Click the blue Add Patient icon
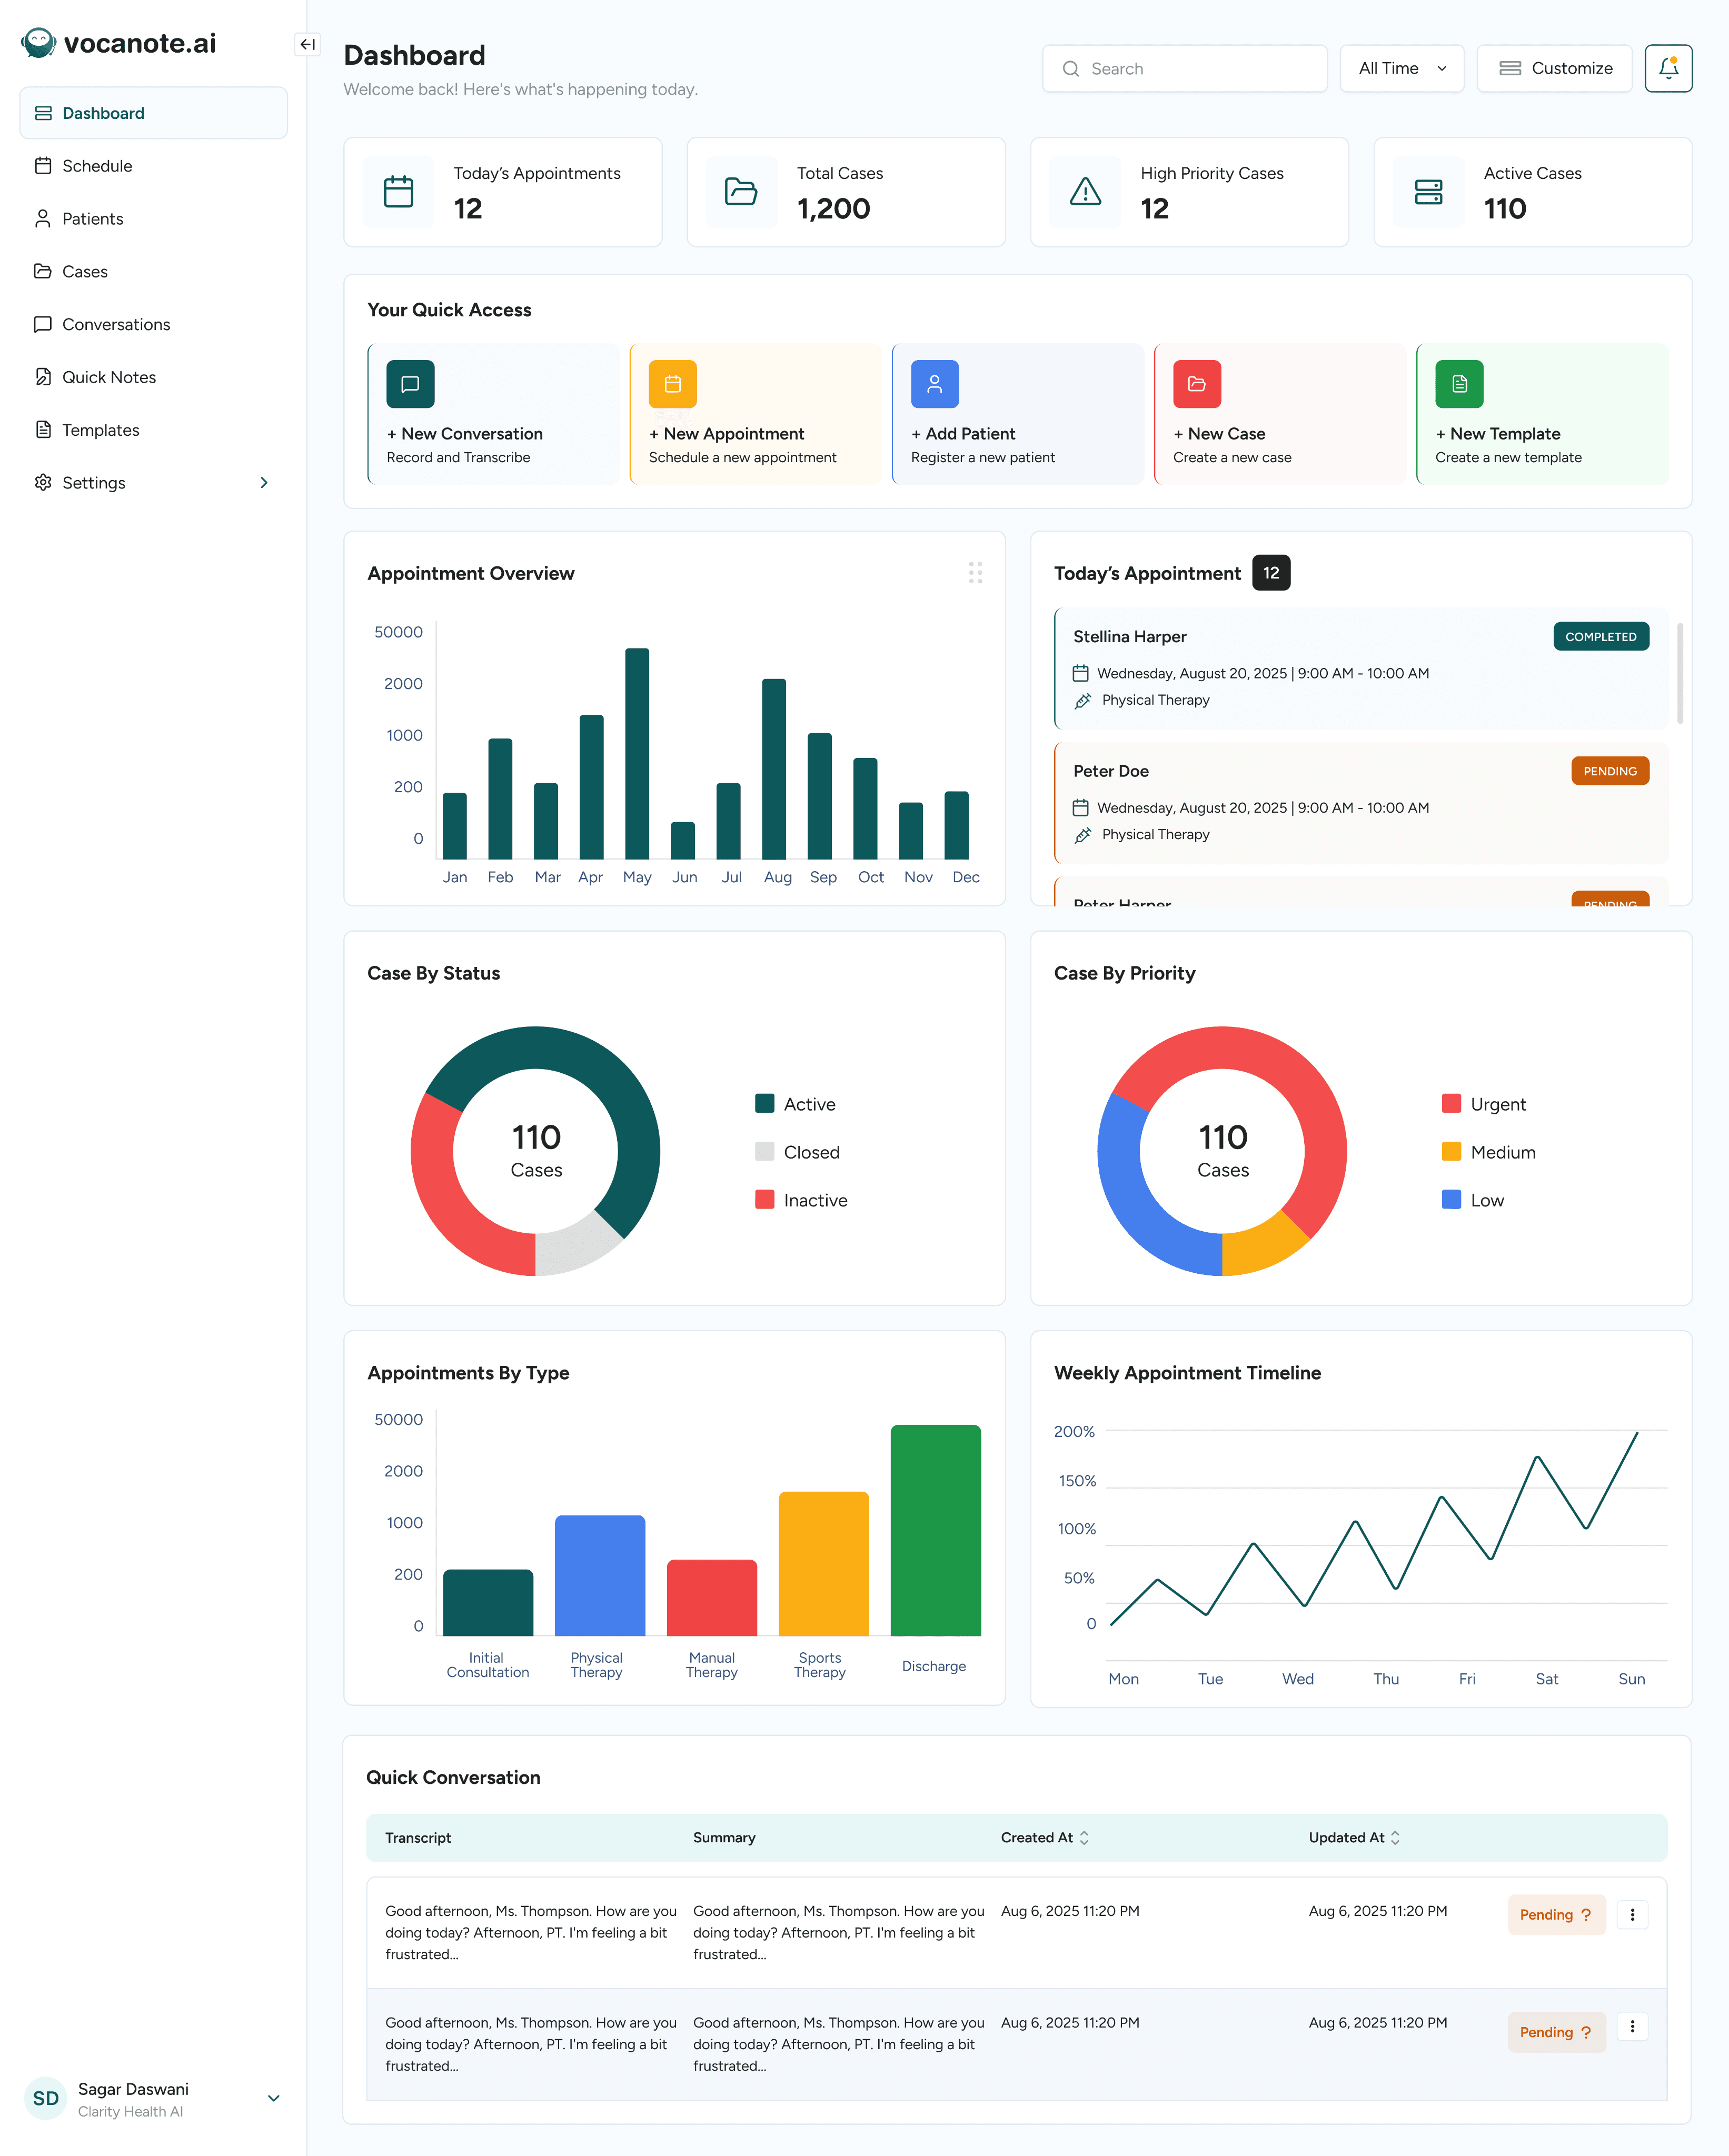Screen dimensions: 1729x2156 [934, 384]
